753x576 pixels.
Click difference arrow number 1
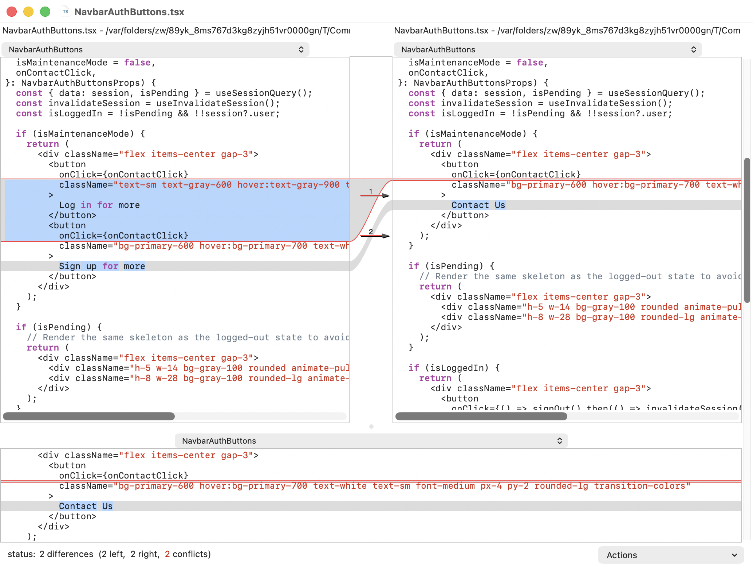375,195
